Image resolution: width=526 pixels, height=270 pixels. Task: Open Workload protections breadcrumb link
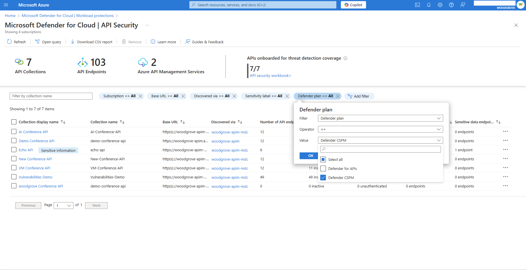[x=68, y=16]
